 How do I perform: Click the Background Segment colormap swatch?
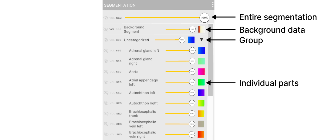pos(201,29)
